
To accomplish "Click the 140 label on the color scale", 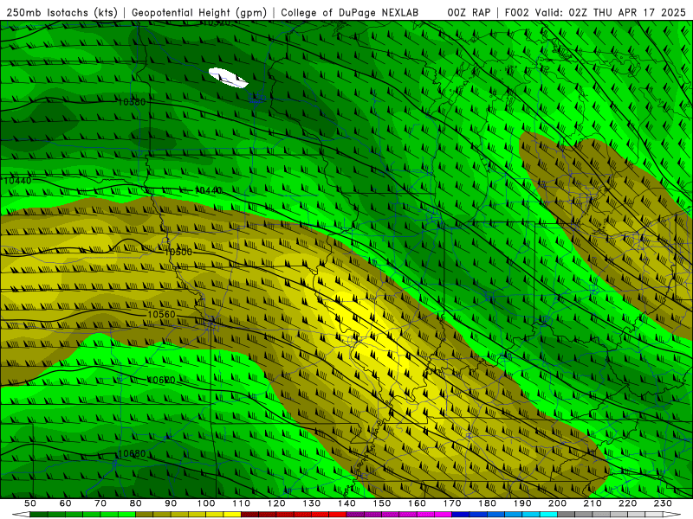I will 347,503.
